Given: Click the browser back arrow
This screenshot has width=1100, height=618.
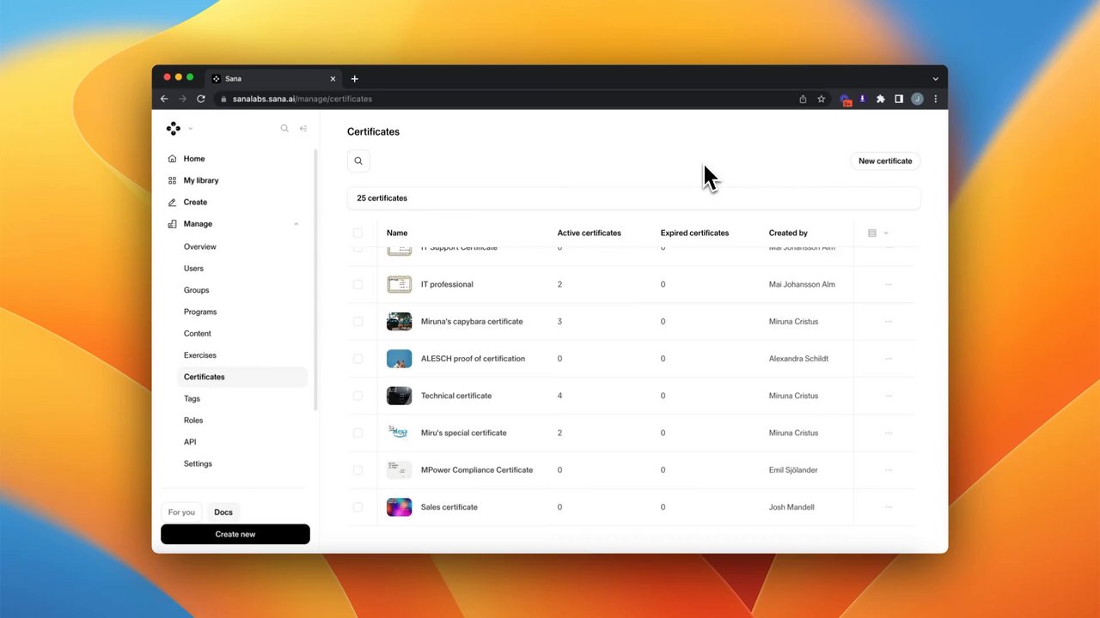Looking at the screenshot, I should [x=164, y=99].
